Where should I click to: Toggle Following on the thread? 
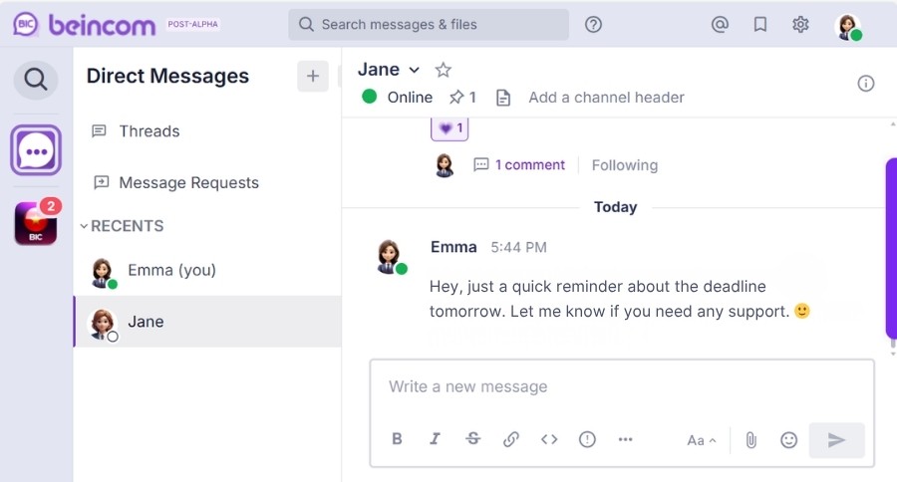(x=625, y=165)
